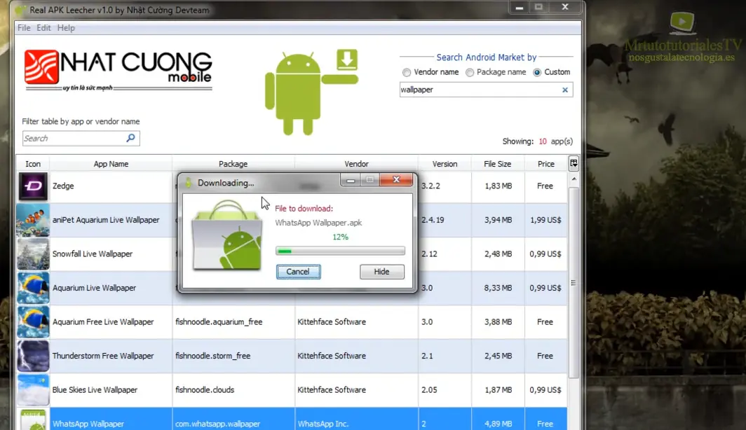Click WhatsApp Wallpaper app name
This screenshot has width=746, height=430.
coord(88,424)
